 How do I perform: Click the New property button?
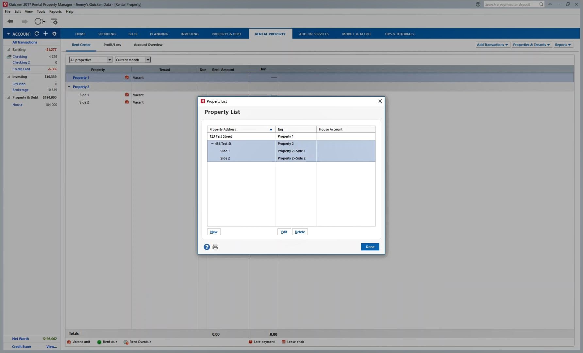(214, 232)
